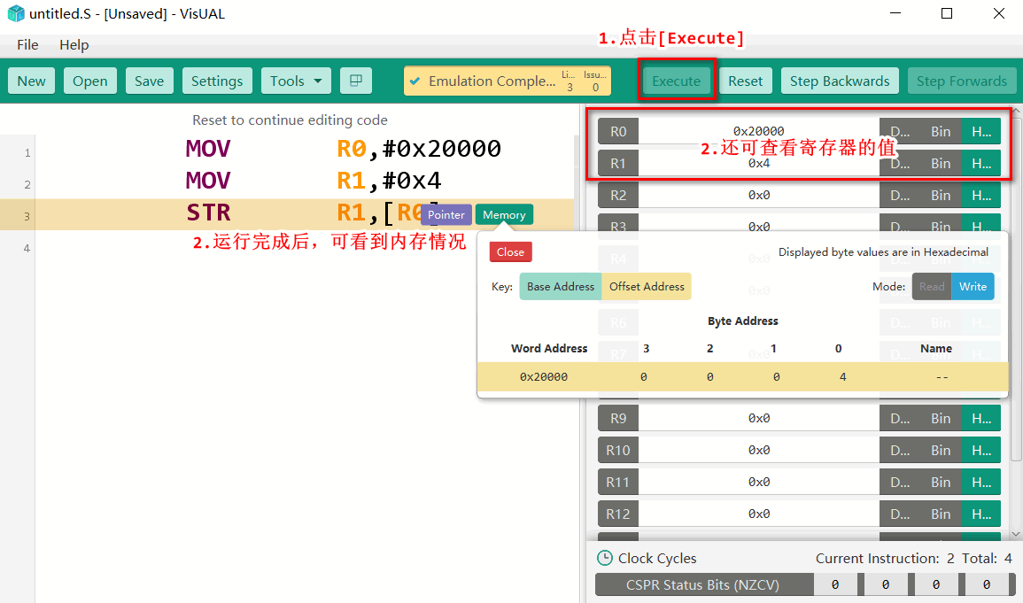Click the Execute button
The height and width of the screenshot is (603, 1023).
677,81
